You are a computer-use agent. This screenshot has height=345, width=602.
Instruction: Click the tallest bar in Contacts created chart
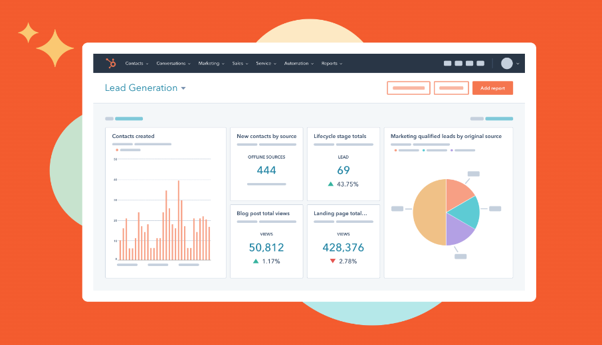point(178,220)
